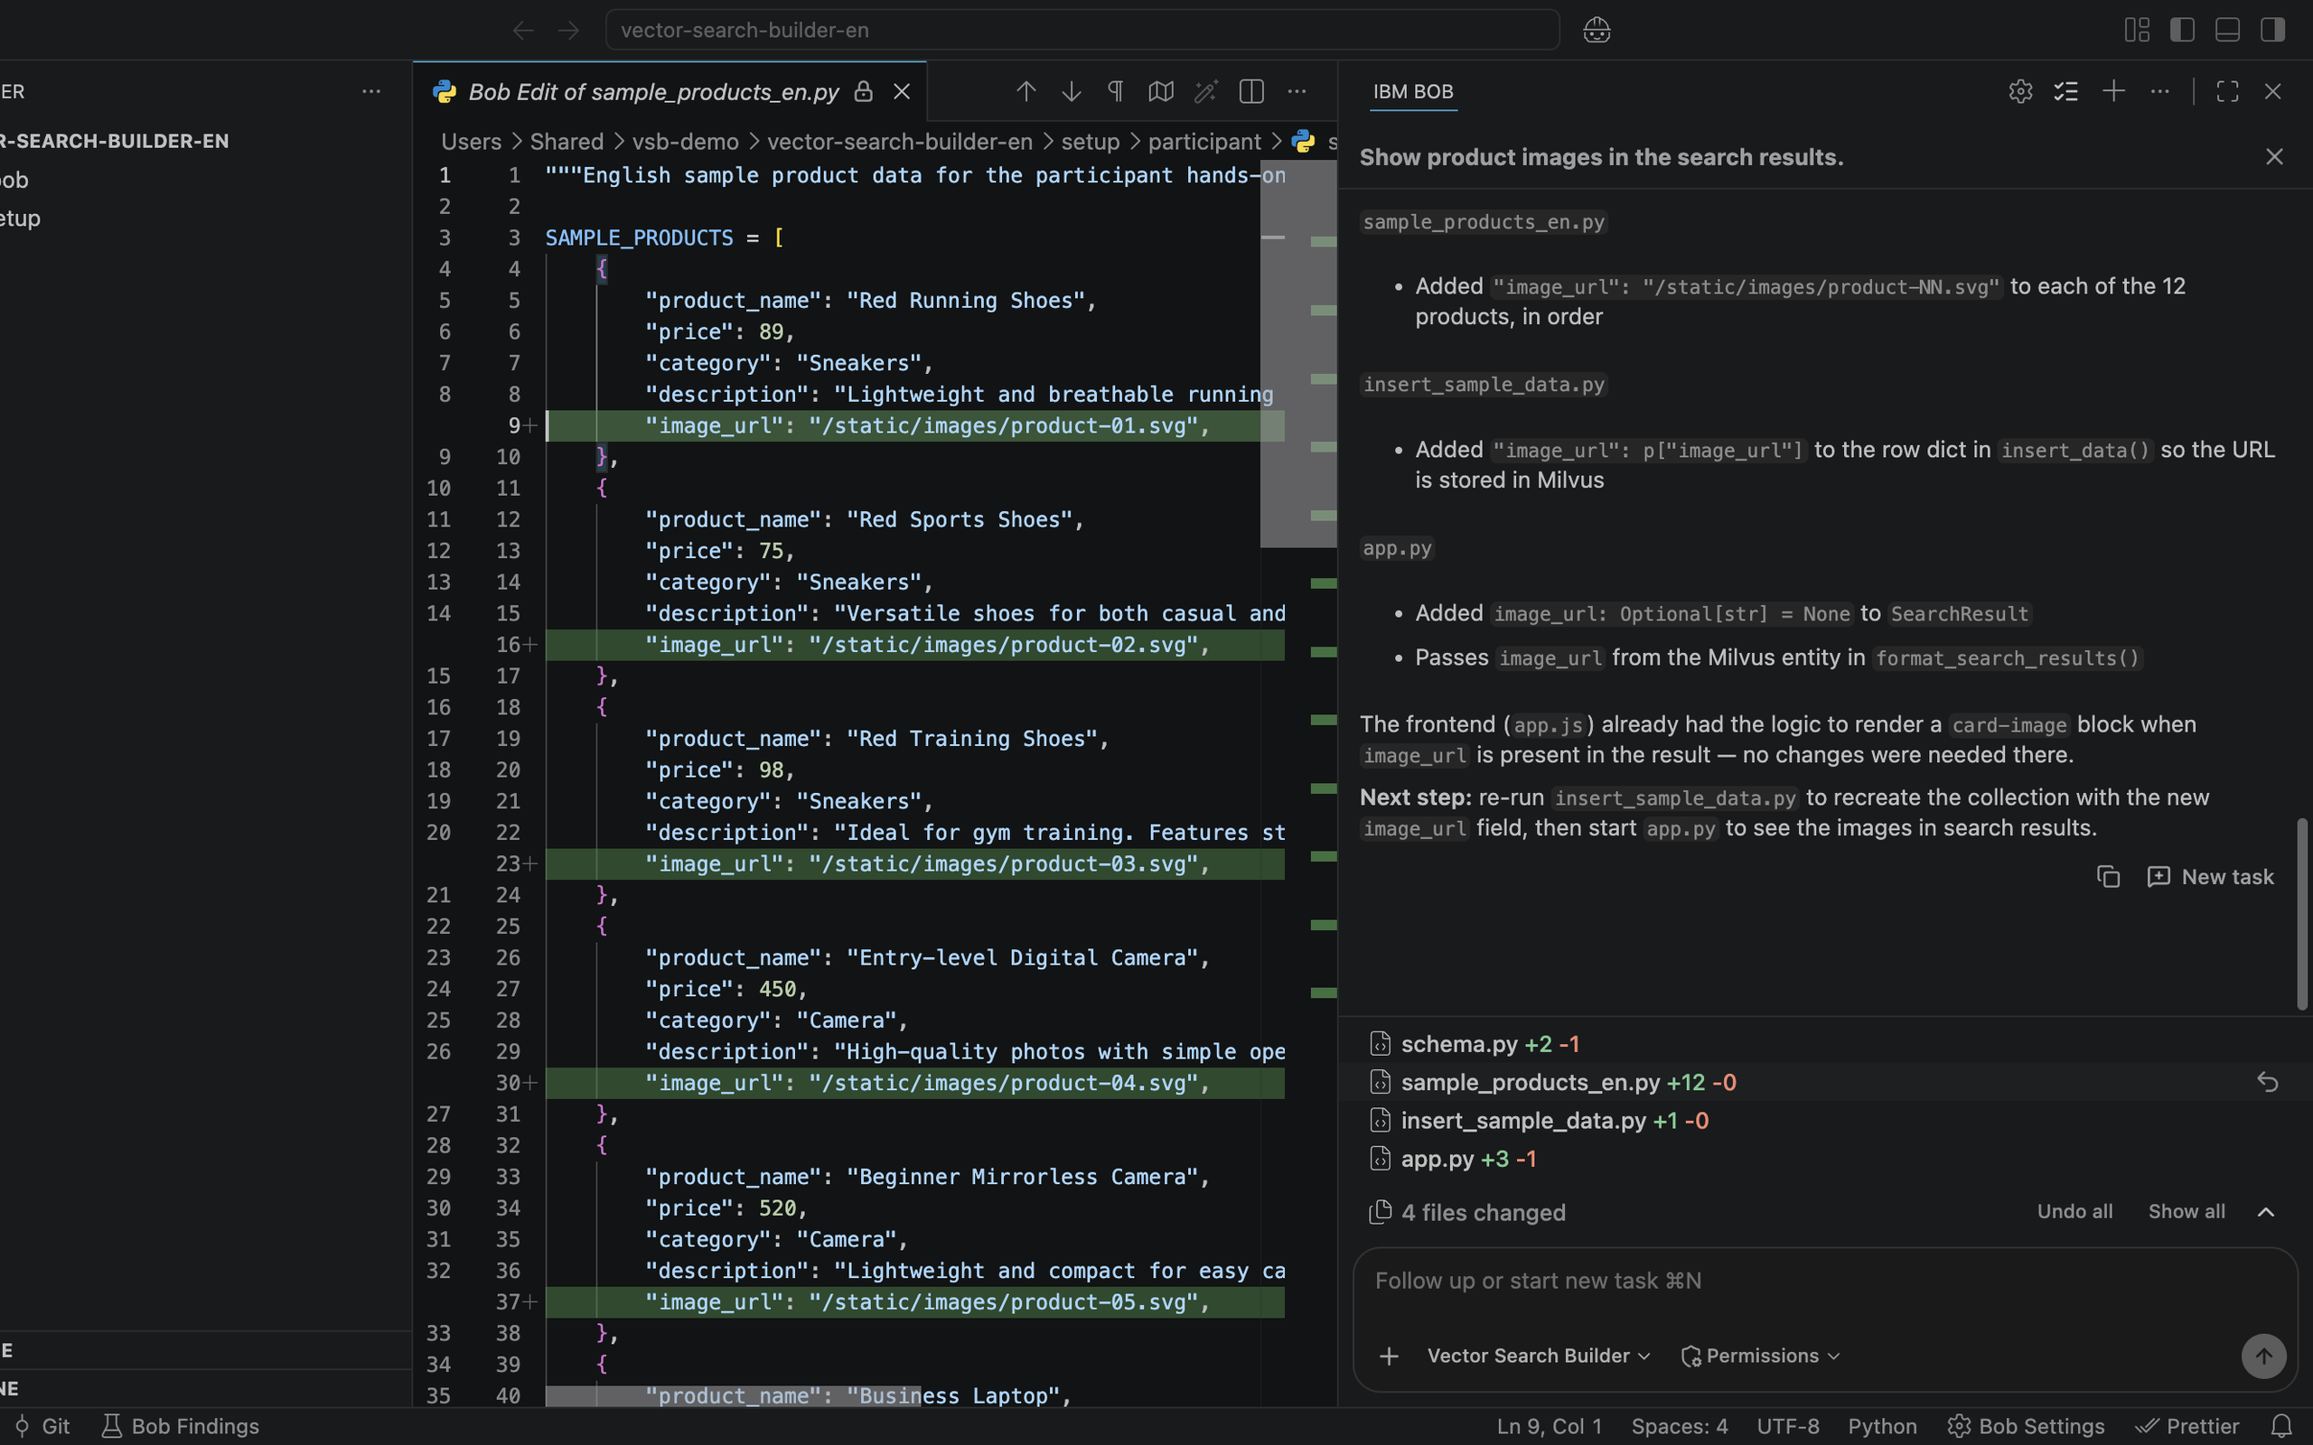Viewport: 2313px width, 1445px height.
Task: Open schema.py in changed files list
Action: tap(1459, 1044)
